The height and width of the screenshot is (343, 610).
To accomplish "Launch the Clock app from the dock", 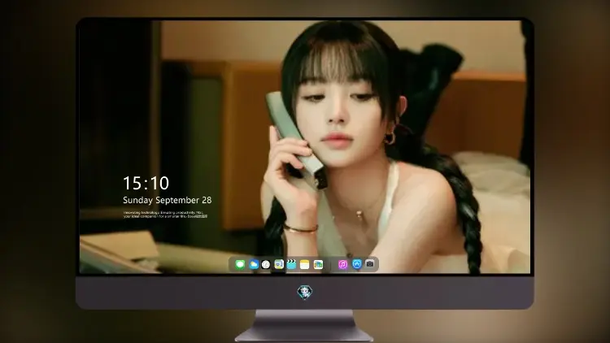I will pos(266,264).
